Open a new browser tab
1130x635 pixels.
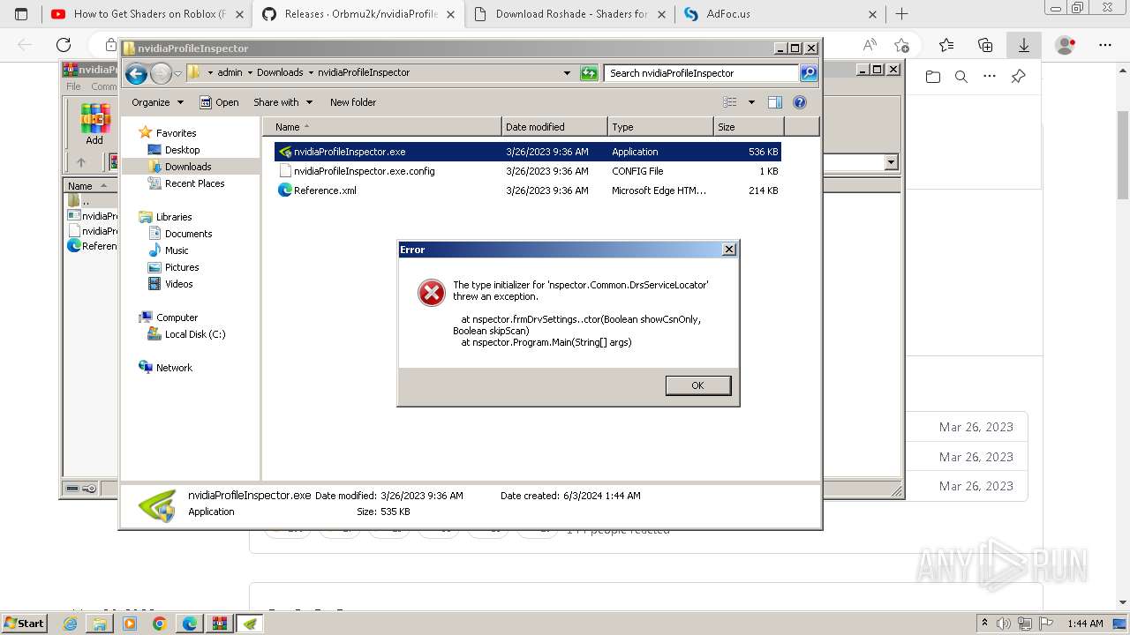coord(901,14)
